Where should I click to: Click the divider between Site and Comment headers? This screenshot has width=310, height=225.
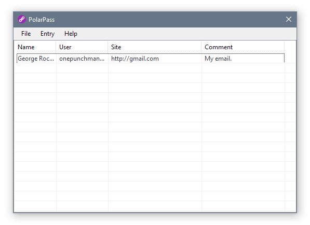(x=201, y=47)
